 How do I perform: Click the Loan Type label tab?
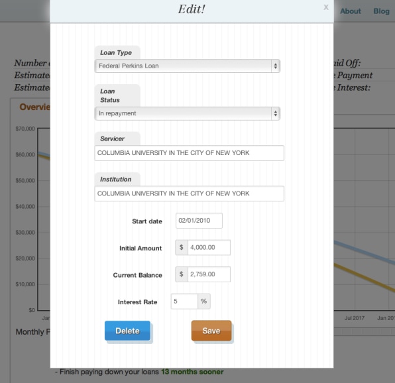pyautogui.click(x=117, y=52)
